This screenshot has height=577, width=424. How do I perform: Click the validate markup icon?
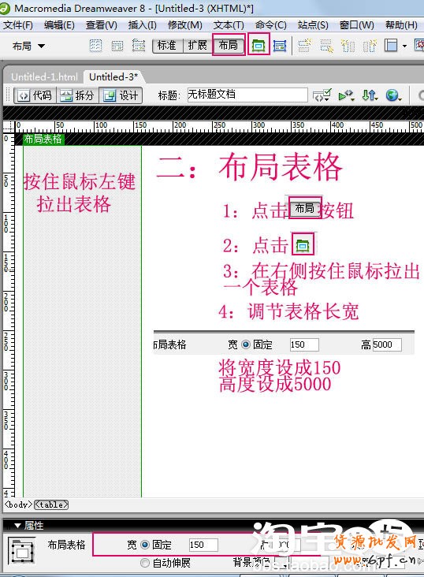346,95
